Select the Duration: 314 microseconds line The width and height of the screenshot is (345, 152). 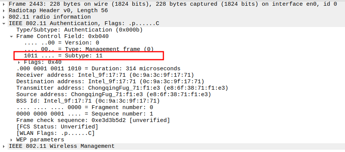coord(92,69)
